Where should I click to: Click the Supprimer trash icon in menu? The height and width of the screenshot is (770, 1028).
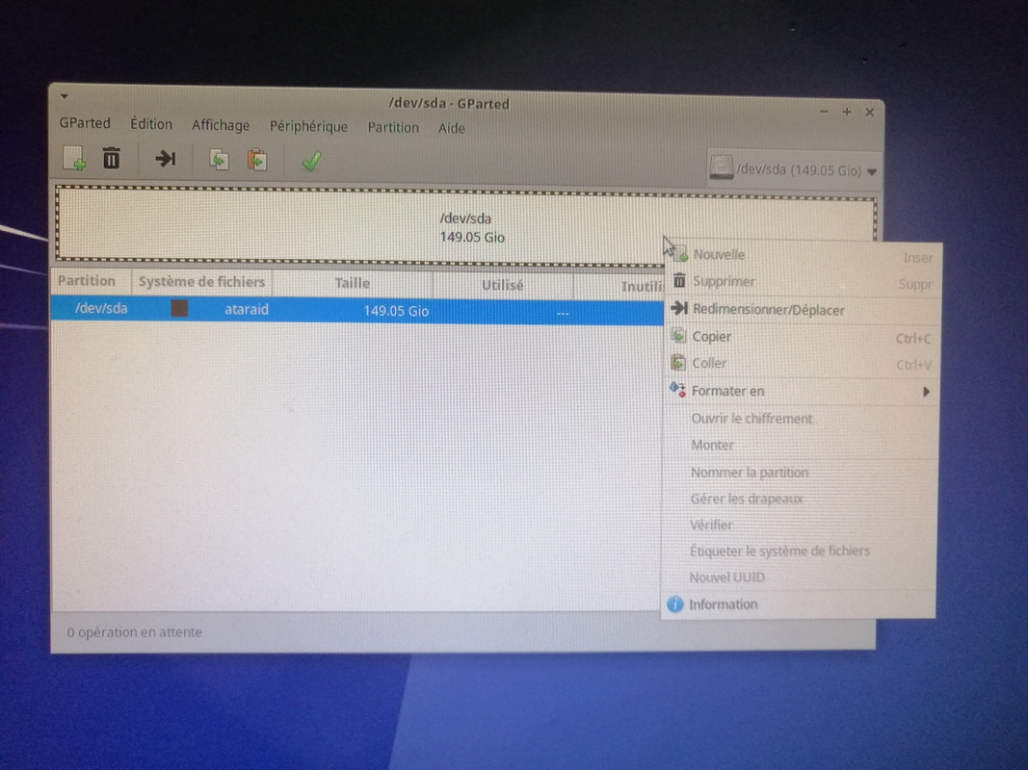pyautogui.click(x=679, y=281)
